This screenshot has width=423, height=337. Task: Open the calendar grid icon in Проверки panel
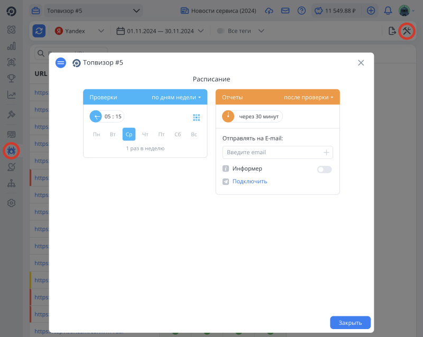pyautogui.click(x=197, y=117)
